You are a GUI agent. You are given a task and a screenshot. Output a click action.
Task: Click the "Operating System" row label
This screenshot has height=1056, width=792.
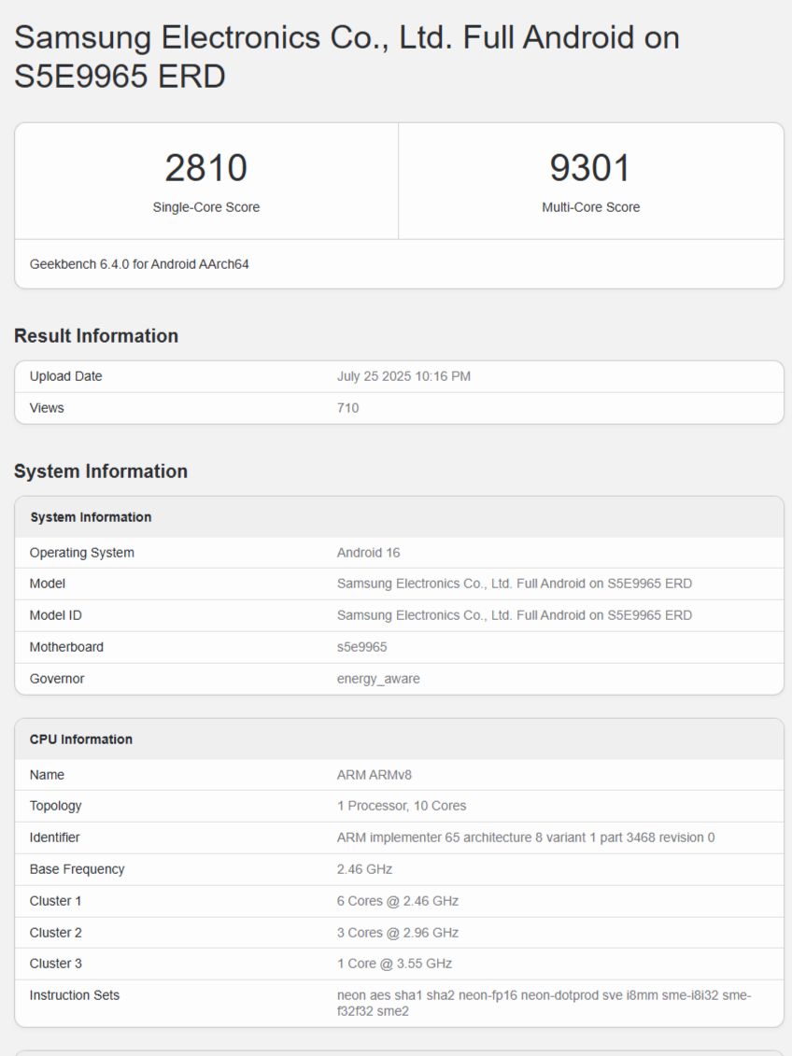(x=82, y=553)
